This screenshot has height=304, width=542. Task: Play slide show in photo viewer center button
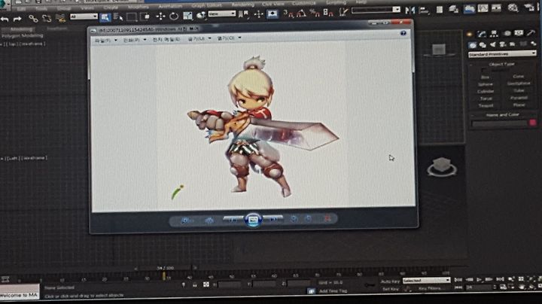pyautogui.click(x=253, y=220)
